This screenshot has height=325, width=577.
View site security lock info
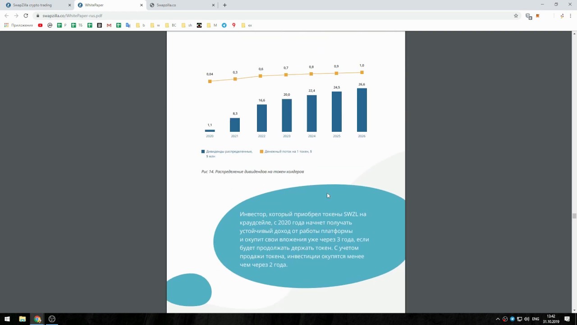[x=38, y=15]
